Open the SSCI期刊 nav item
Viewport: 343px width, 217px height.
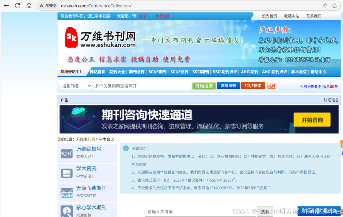(201, 72)
